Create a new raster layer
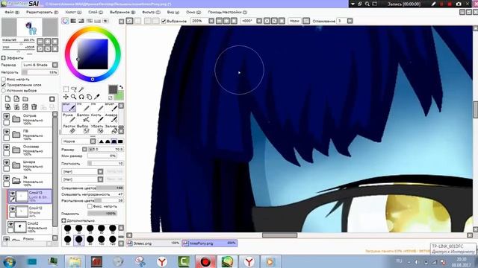The width and height of the screenshot is (478, 268). click(x=7, y=99)
